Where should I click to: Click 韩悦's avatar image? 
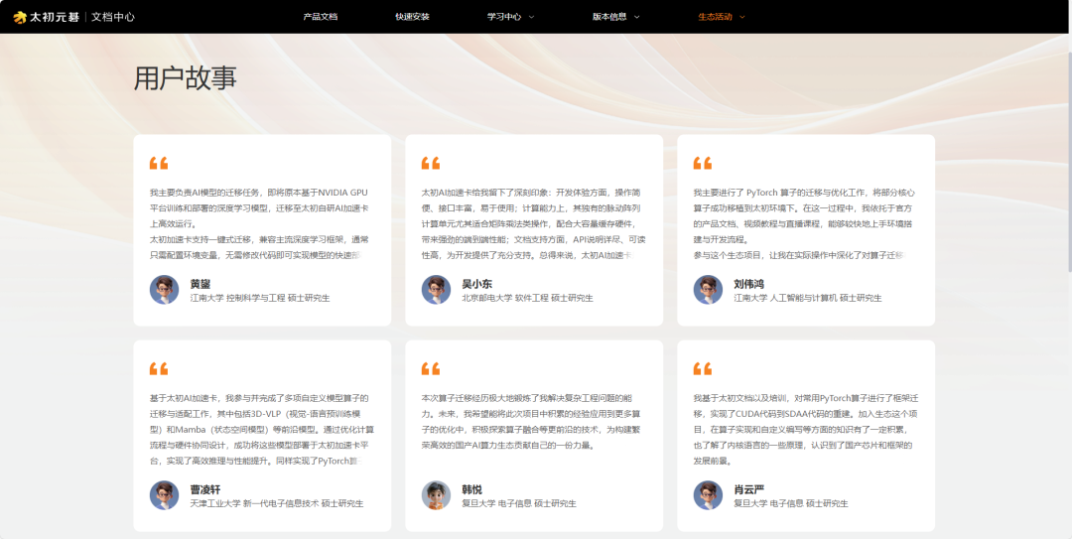(x=436, y=495)
